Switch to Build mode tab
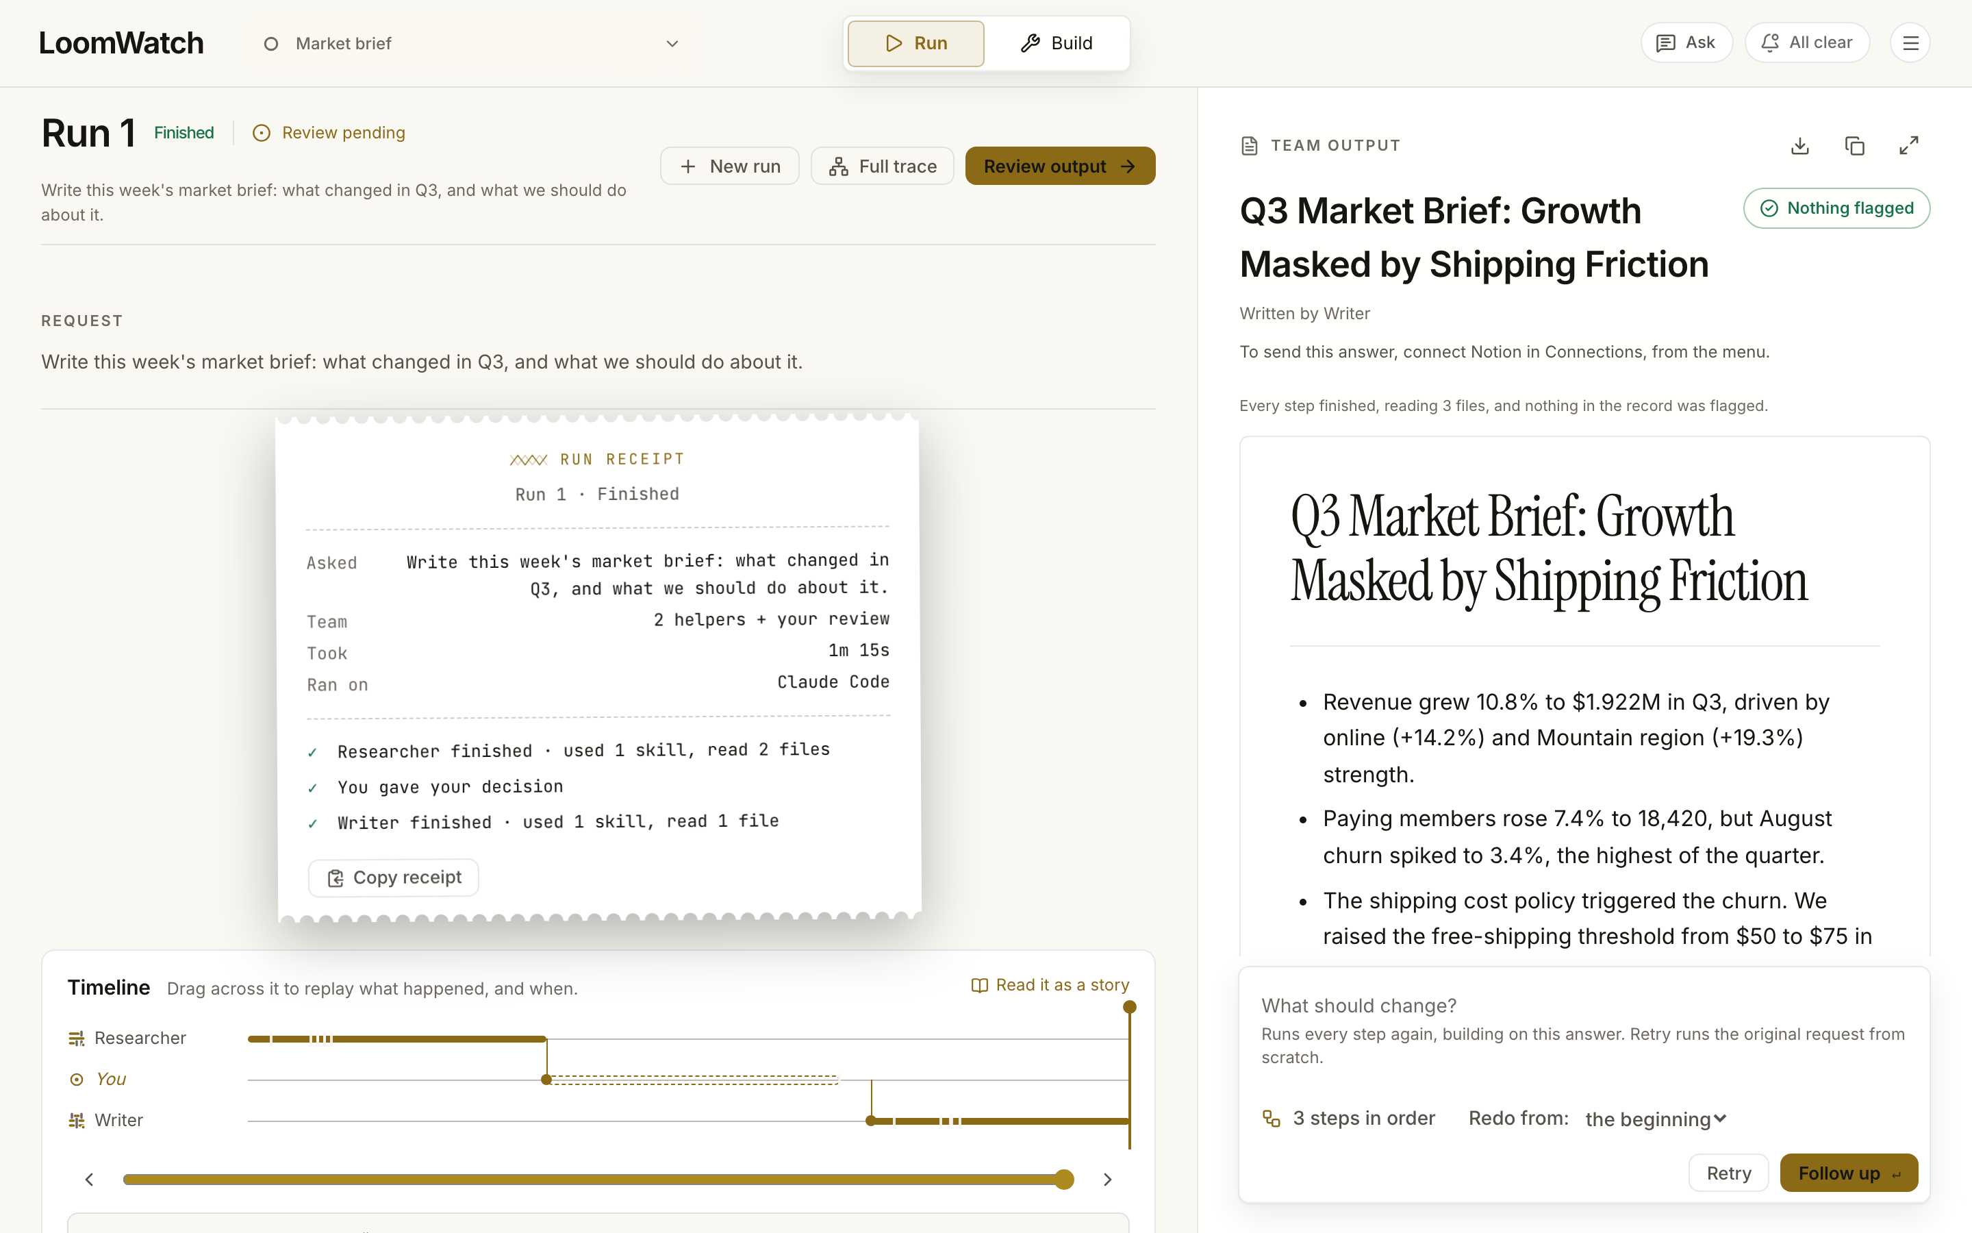 [1056, 43]
